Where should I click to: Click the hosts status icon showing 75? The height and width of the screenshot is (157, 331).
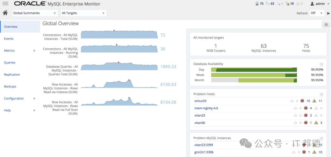pos(257,3)
